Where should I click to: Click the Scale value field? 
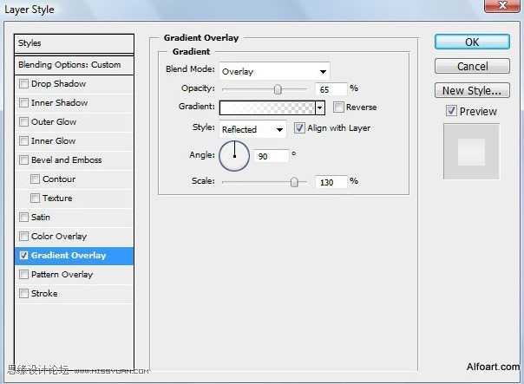tap(331, 182)
